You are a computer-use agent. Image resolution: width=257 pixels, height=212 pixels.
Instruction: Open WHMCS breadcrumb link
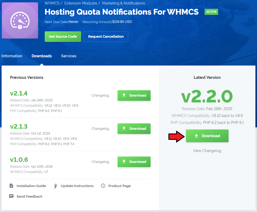tap(52, 3)
